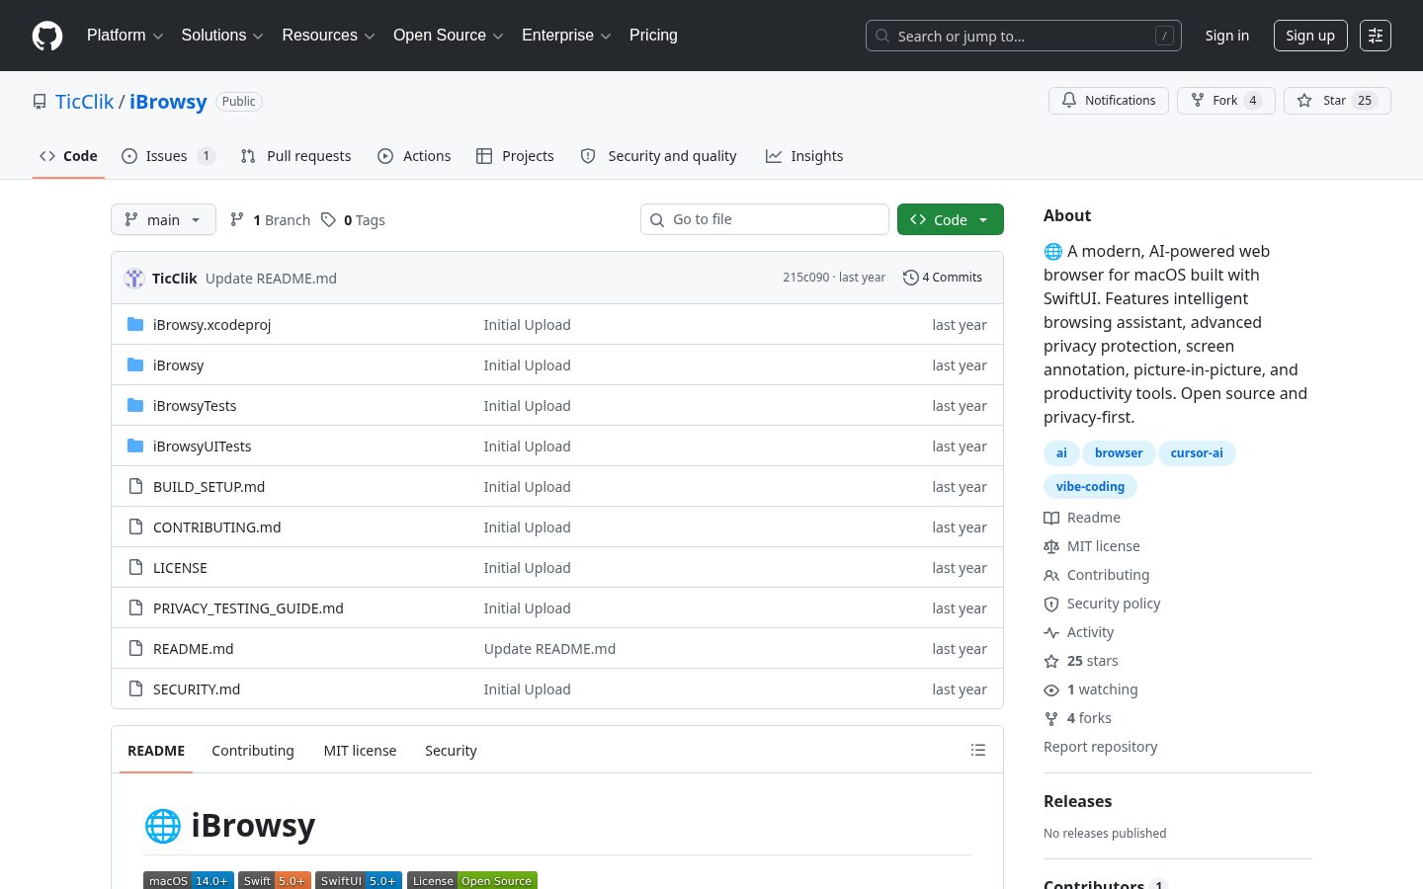Screen dimensions: 1423x889
Task: Open the PRIVACY_TESTING_GUIDE.md file
Action: [248, 607]
